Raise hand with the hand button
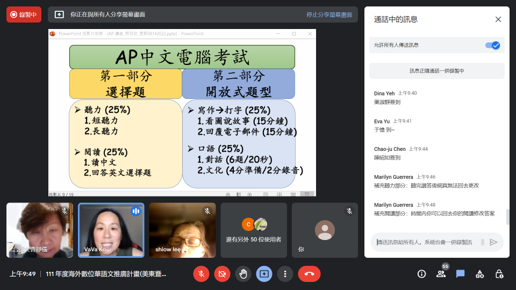This screenshot has width=516, height=290. tap(243, 274)
